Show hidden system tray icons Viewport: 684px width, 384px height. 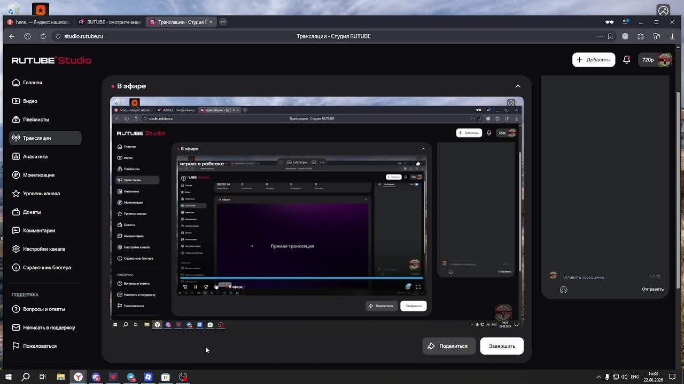(x=598, y=377)
